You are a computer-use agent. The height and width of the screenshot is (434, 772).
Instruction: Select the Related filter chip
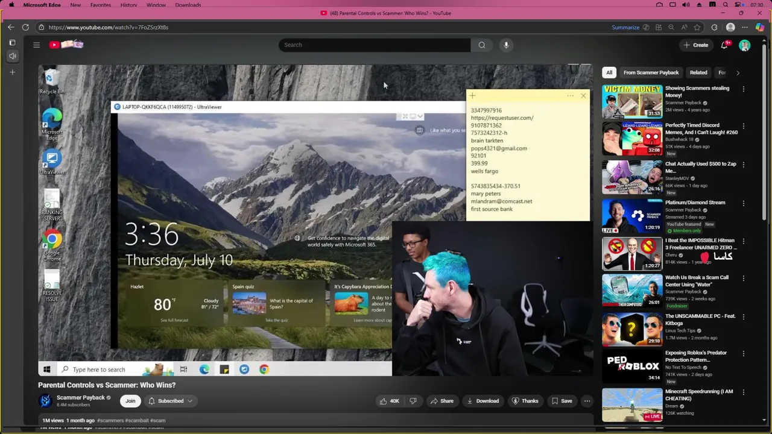(x=698, y=73)
